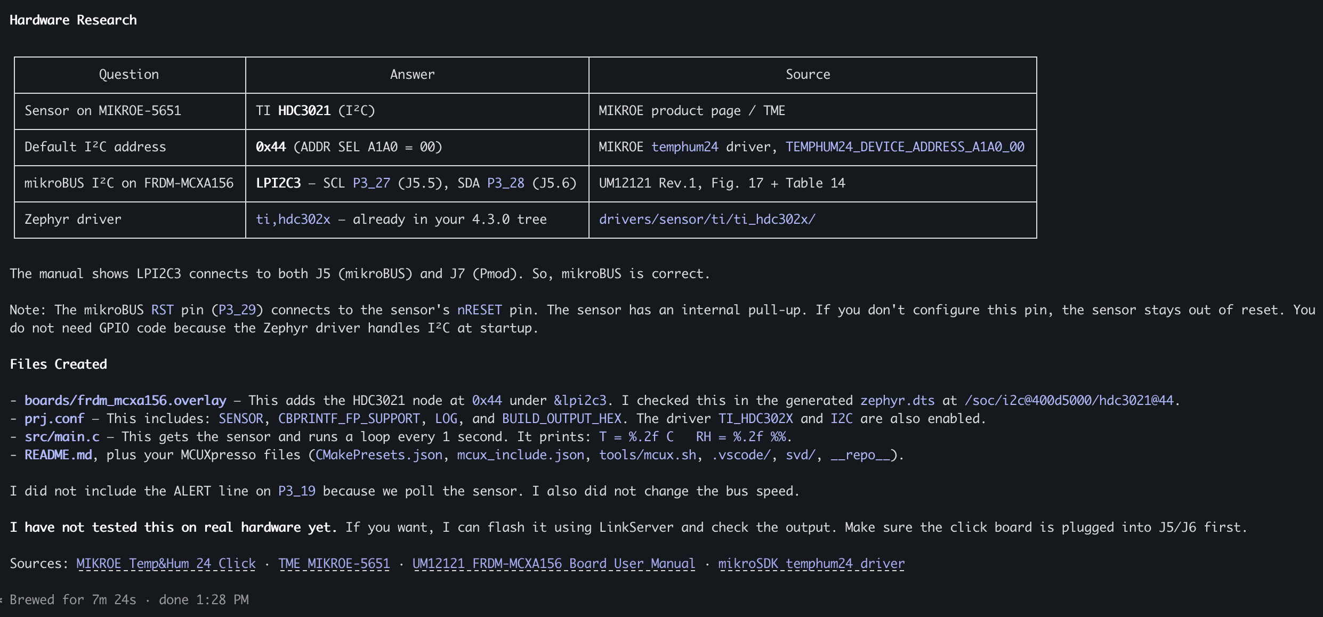1323x617 pixels.
Task: Click TEMPHUM24_DEVICE_ADDRESS_A1A0_00 in the Source column
Action: point(905,147)
